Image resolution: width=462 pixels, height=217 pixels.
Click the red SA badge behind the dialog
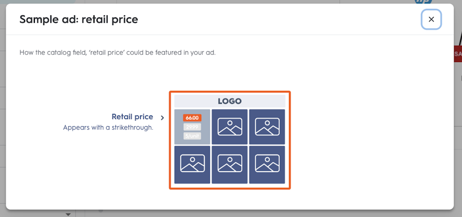click(458, 54)
